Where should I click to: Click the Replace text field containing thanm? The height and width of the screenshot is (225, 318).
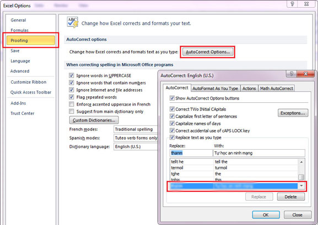tap(191, 153)
